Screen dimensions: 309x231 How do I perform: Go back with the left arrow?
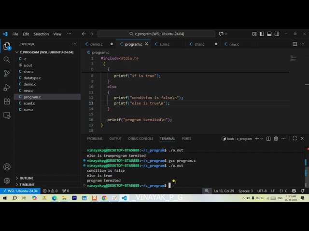point(84,34)
